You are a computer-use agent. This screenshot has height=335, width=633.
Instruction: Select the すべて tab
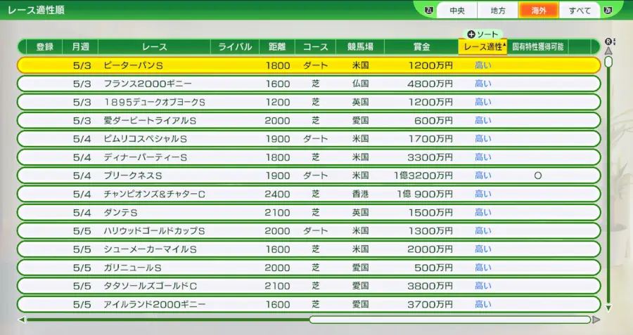pyautogui.click(x=580, y=11)
